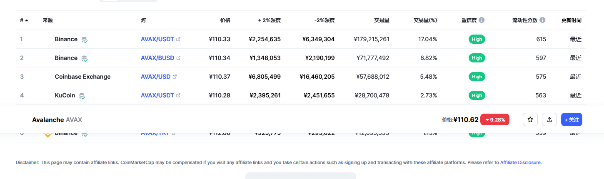Click the +关注 follow button
This screenshot has width=604, height=179.
click(x=572, y=119)
